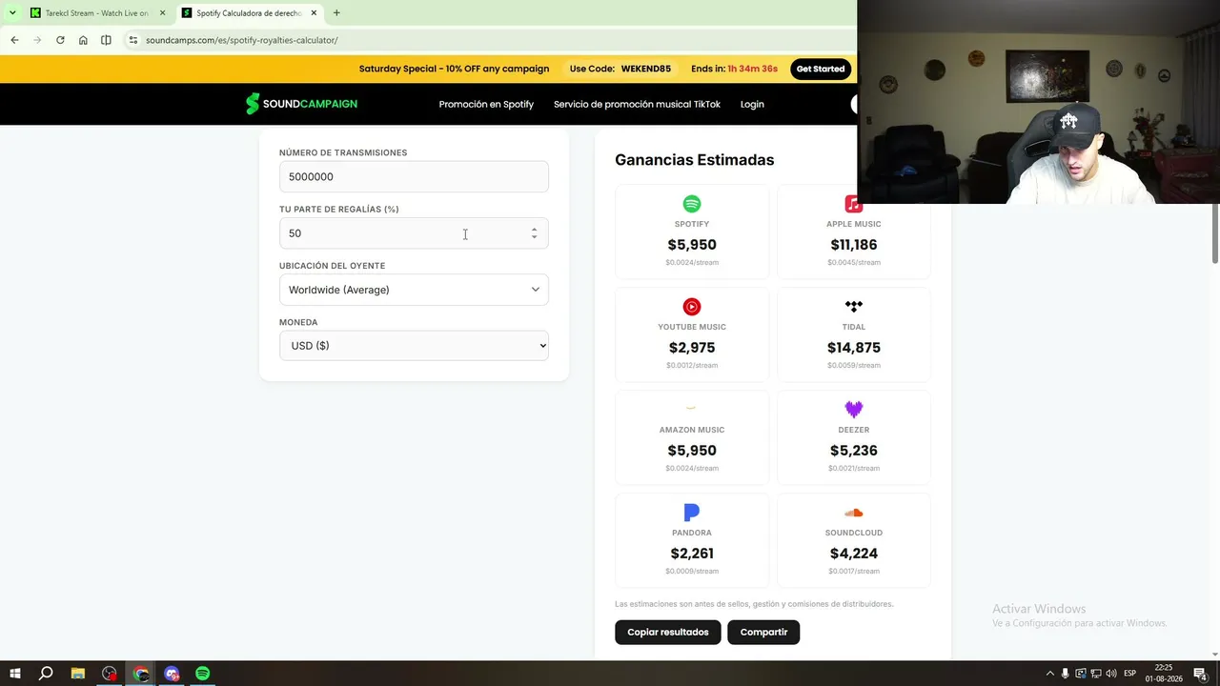Screen dimensions: 1220x686
Task: Click the Login link
Action: point(752,104)
